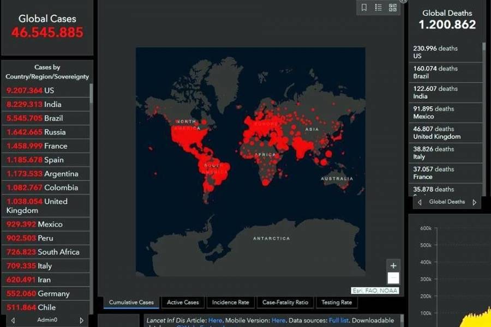Click the Admin0 label under cases list
491x327 pixels.
[47, 320]
